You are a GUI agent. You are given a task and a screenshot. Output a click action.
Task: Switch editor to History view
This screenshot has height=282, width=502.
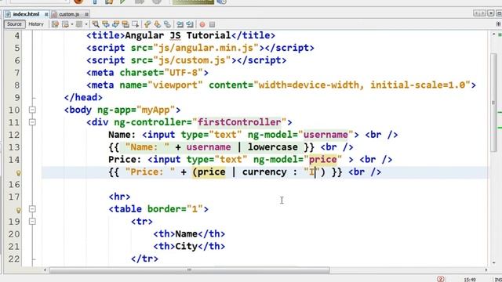pos(36,24)
